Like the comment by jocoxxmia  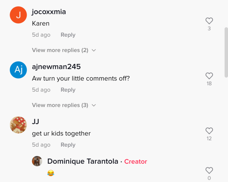pyautogui.click(x=209, y=21)
